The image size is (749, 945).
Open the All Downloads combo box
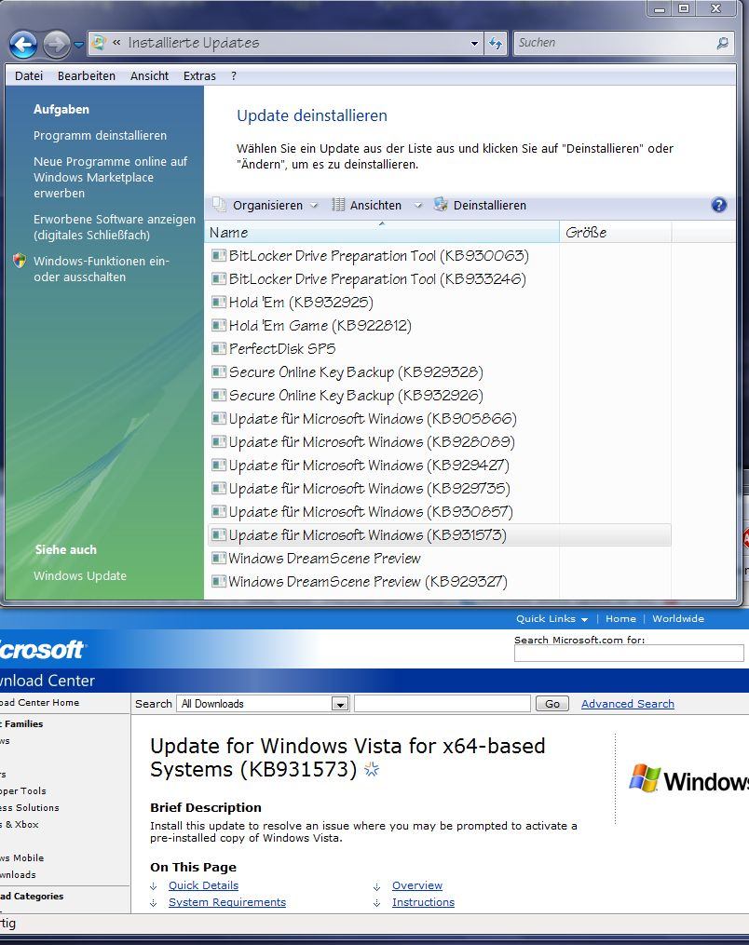263,704
